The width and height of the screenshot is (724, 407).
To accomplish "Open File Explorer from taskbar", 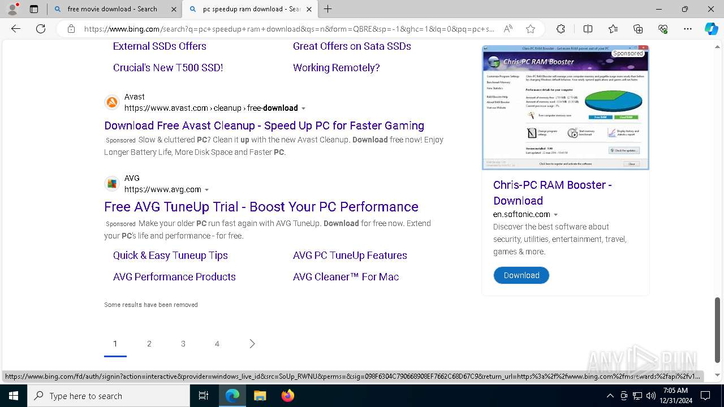I will click(260, 396).
